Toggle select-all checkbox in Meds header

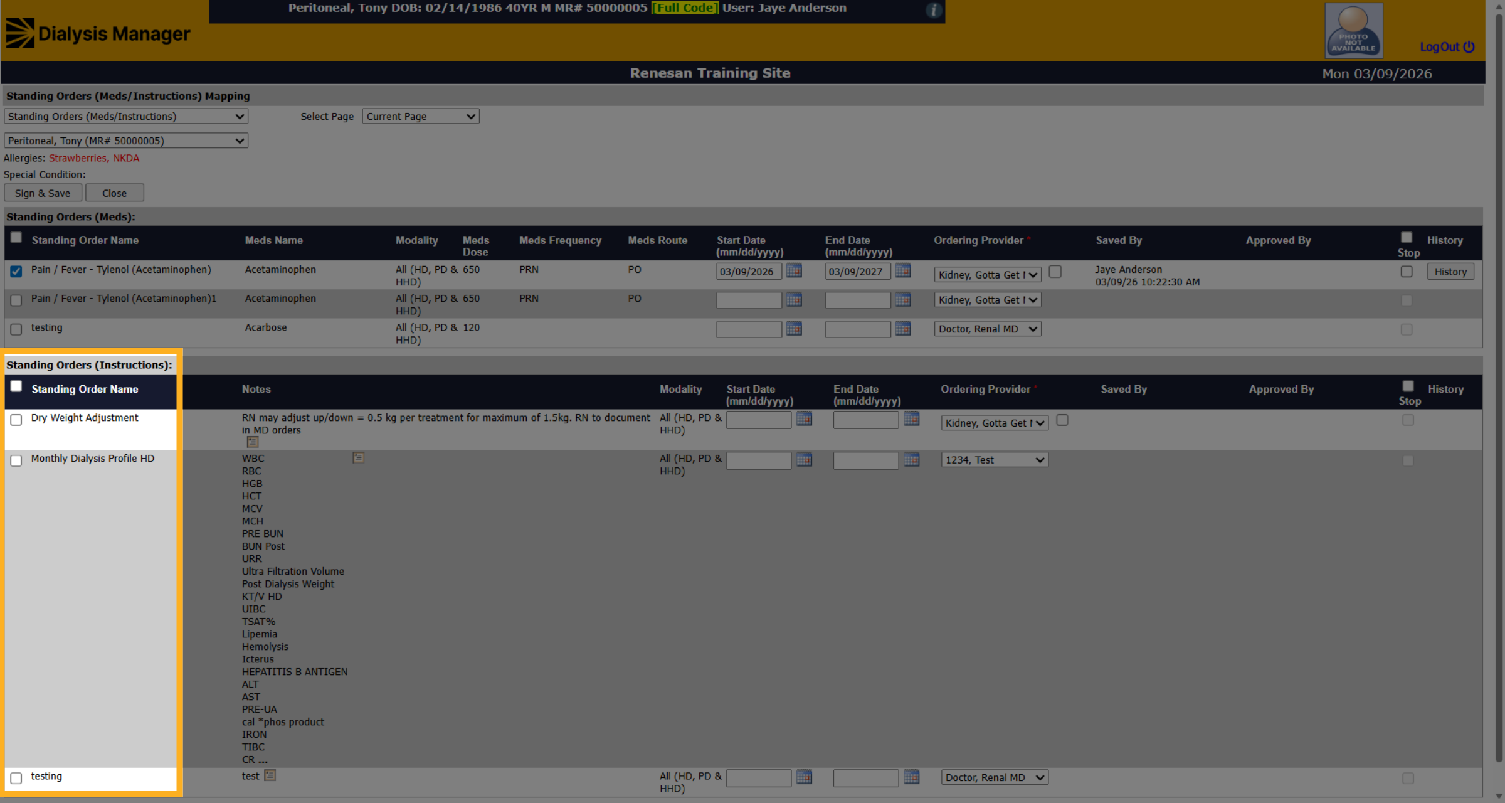pos(16,237)
